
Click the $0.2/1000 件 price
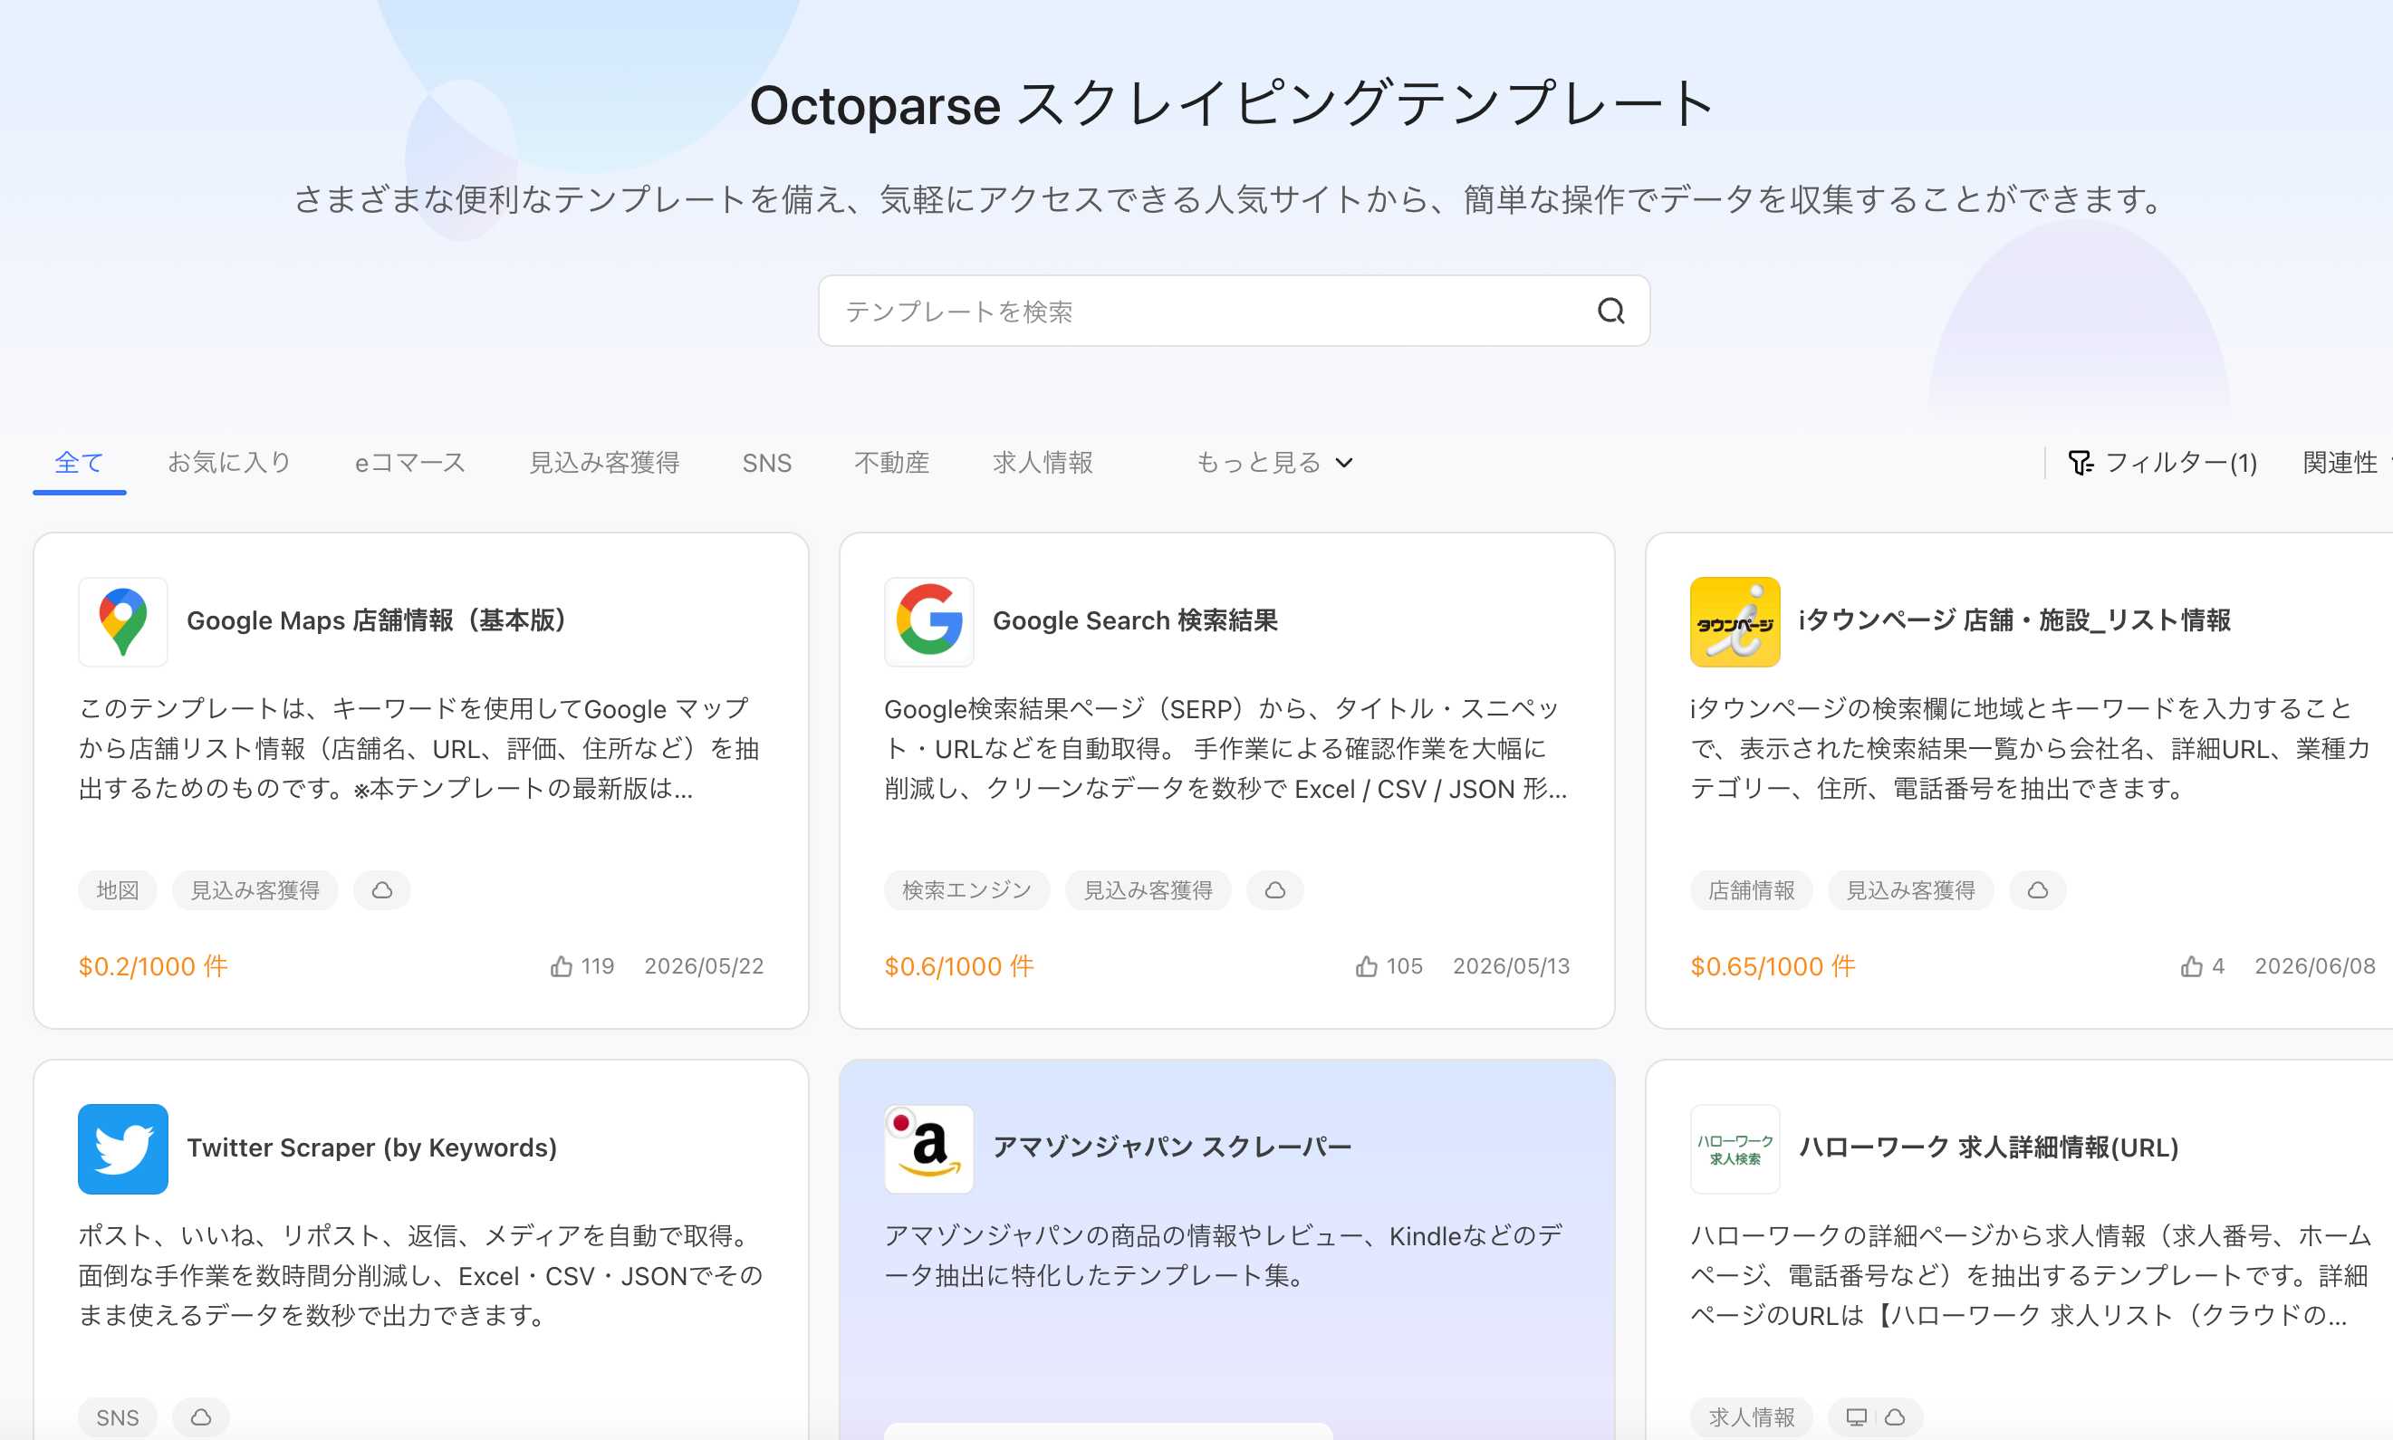pyautogui.click(x=153, y=966)
